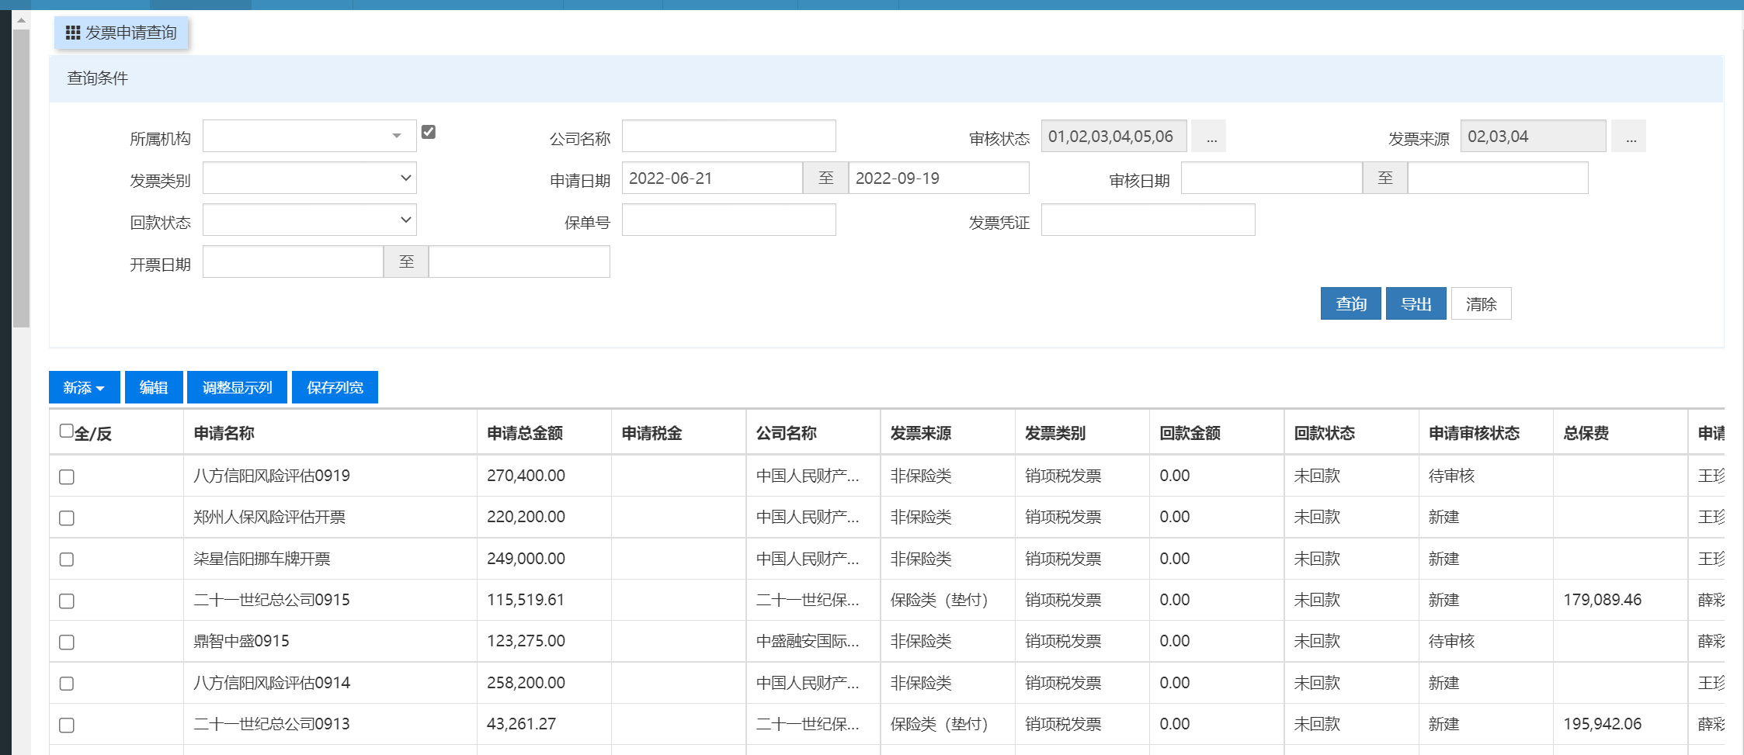Click the scrollbar up arrow at left
Screen dimensions: 1744x755
click(21, 20)
